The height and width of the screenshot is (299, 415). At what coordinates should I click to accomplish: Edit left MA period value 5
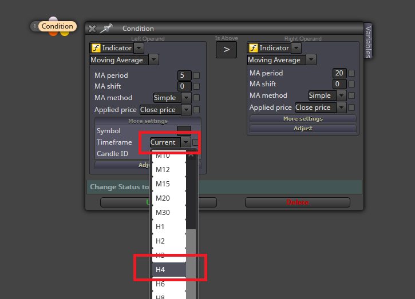pos(184,75)
